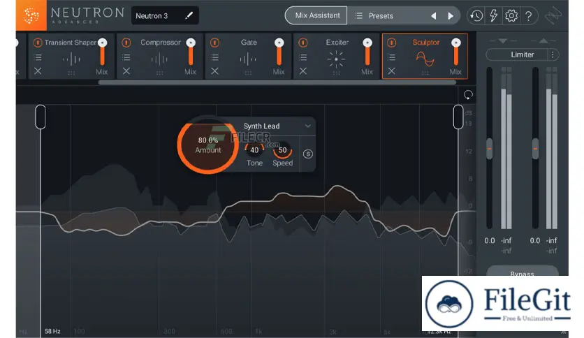The height and width of the screenshot is (338, 584).
Task: Click Gate Mix slider
Action: [x=279, y=52]
